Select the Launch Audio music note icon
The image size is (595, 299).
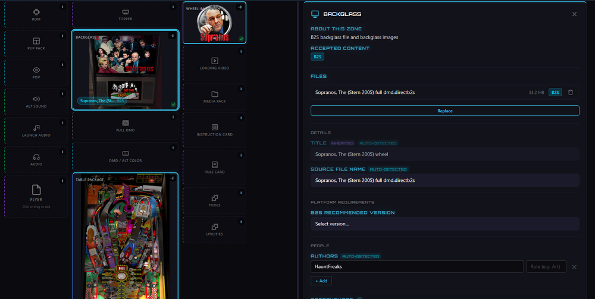click(36, 128)
